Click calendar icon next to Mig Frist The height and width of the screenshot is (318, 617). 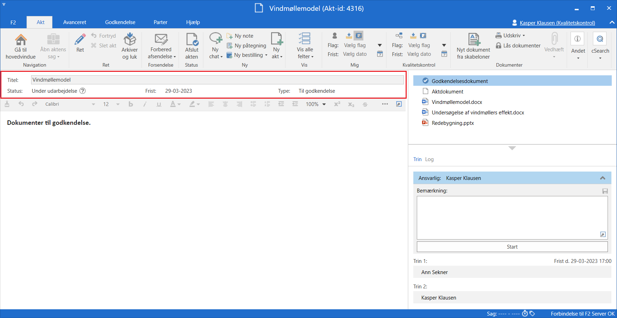pyautogui.click(x=380, y=54)
